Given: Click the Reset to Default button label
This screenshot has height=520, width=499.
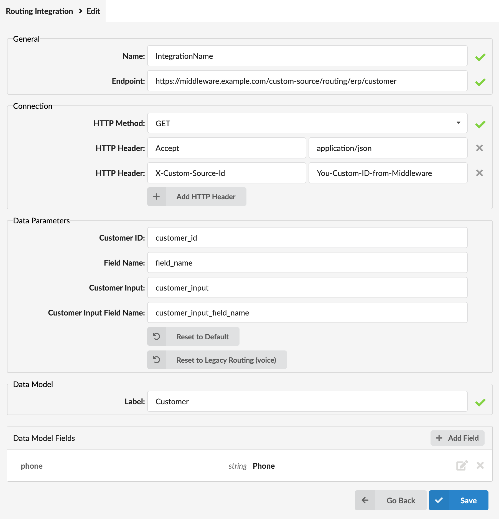Looking at the screenshot, I should (x=203, y=337).
